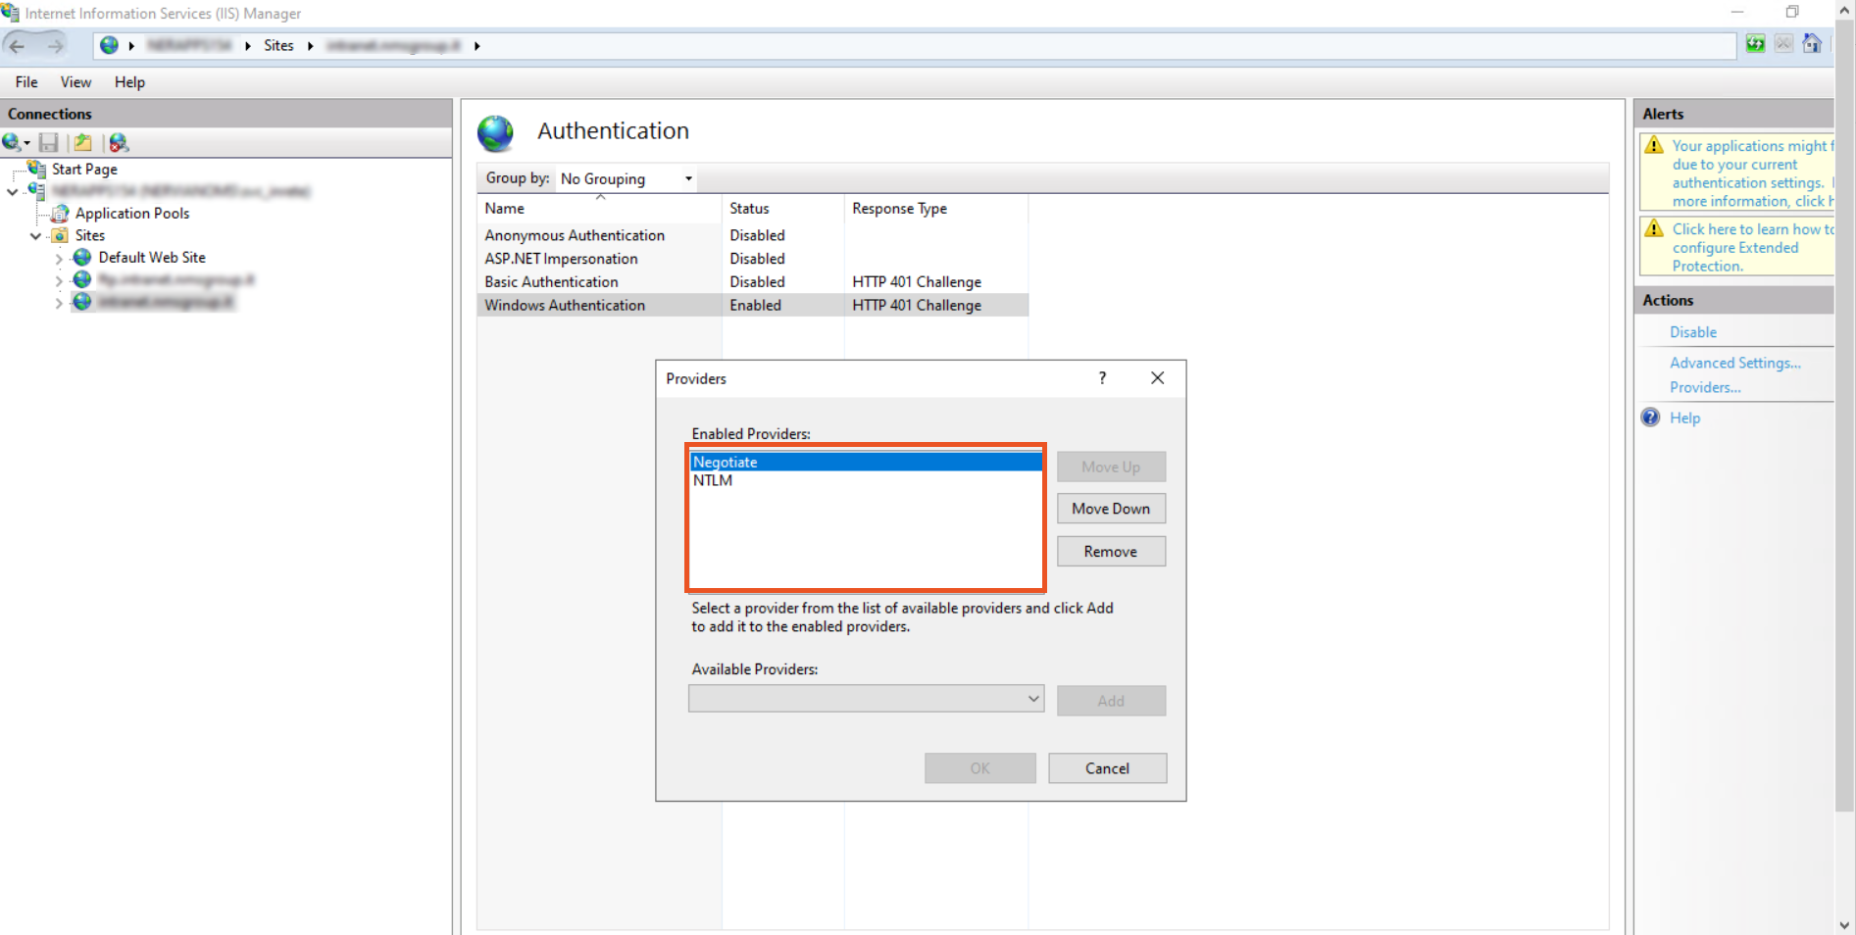Viewport: 1856px width, 935px height.
Task: Select Default Web Site in tree
Action: (152, 257)
